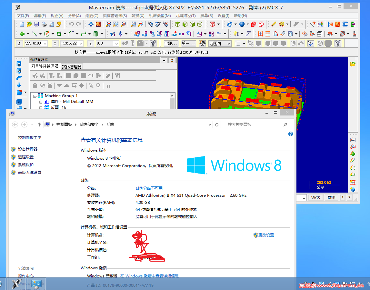370x290 pixels.
Task: Open the dropdown arrow beside the rectangle icon
Action: (65, 34)
